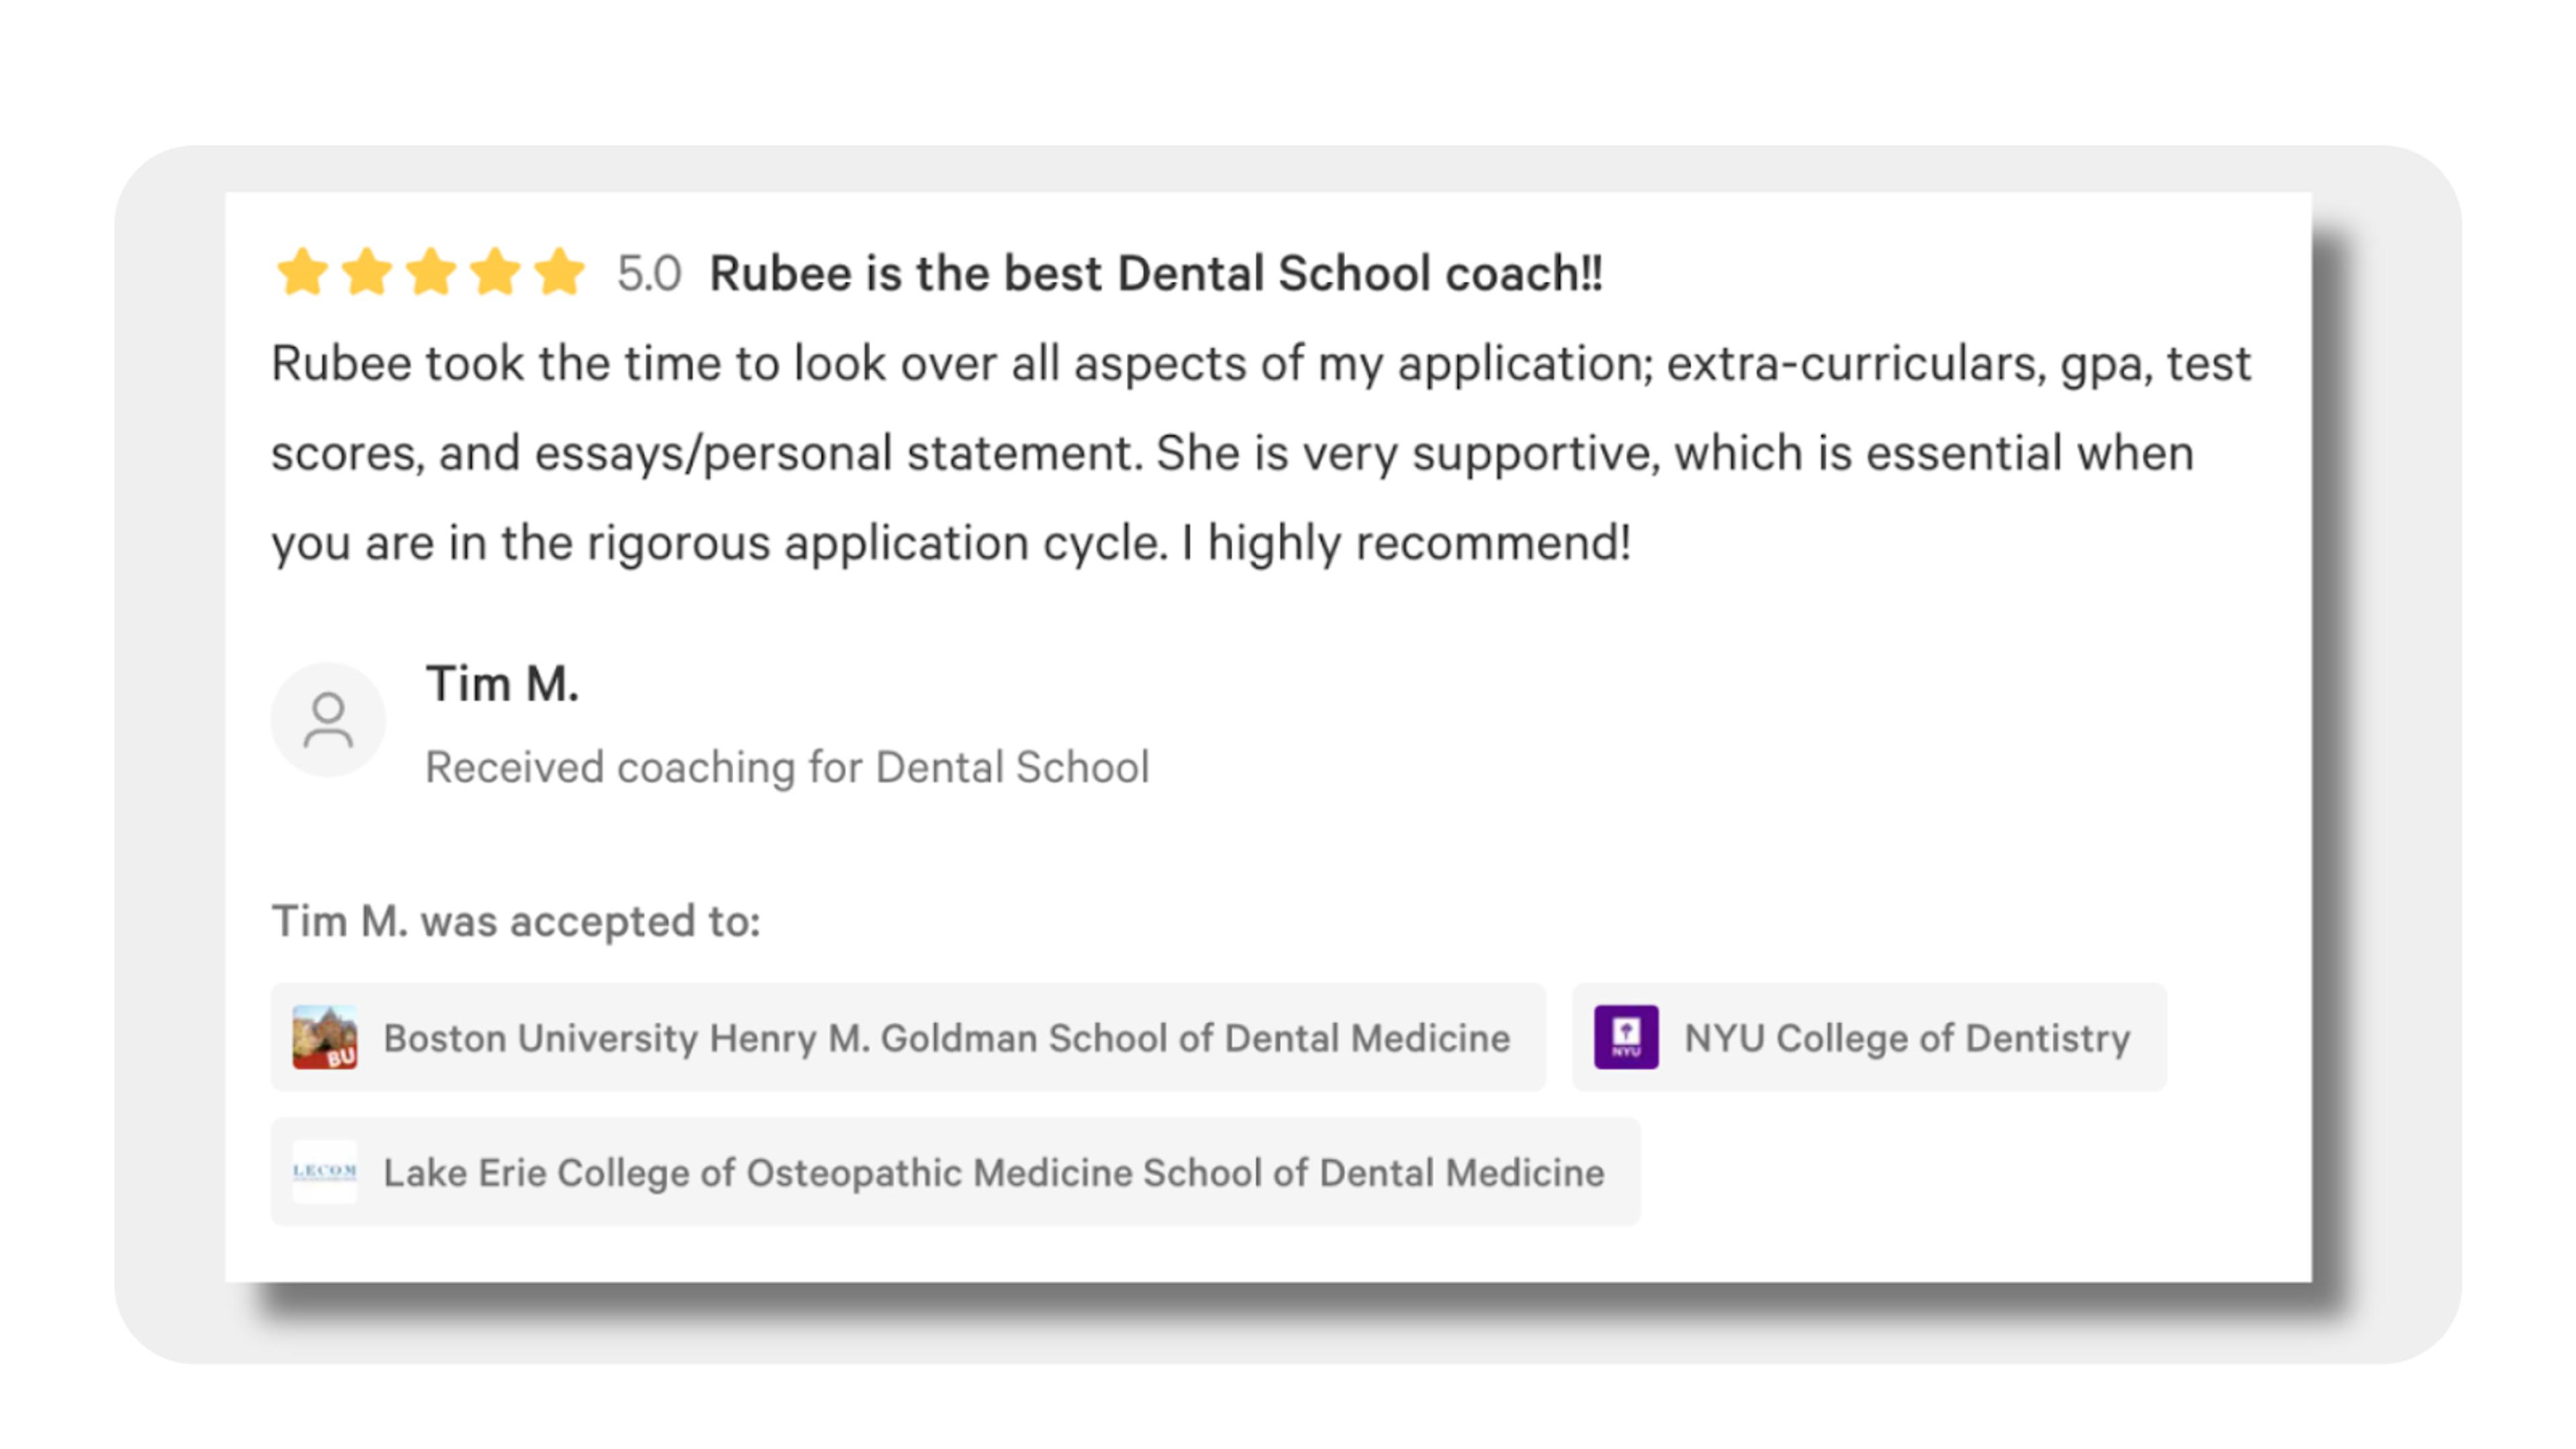
Task: Click the LECOM school logo
Action: 324,1171
